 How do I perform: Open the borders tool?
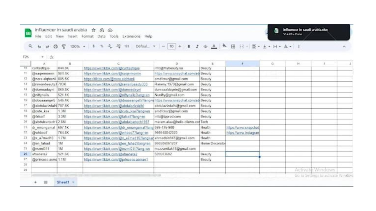pos(233,47)
